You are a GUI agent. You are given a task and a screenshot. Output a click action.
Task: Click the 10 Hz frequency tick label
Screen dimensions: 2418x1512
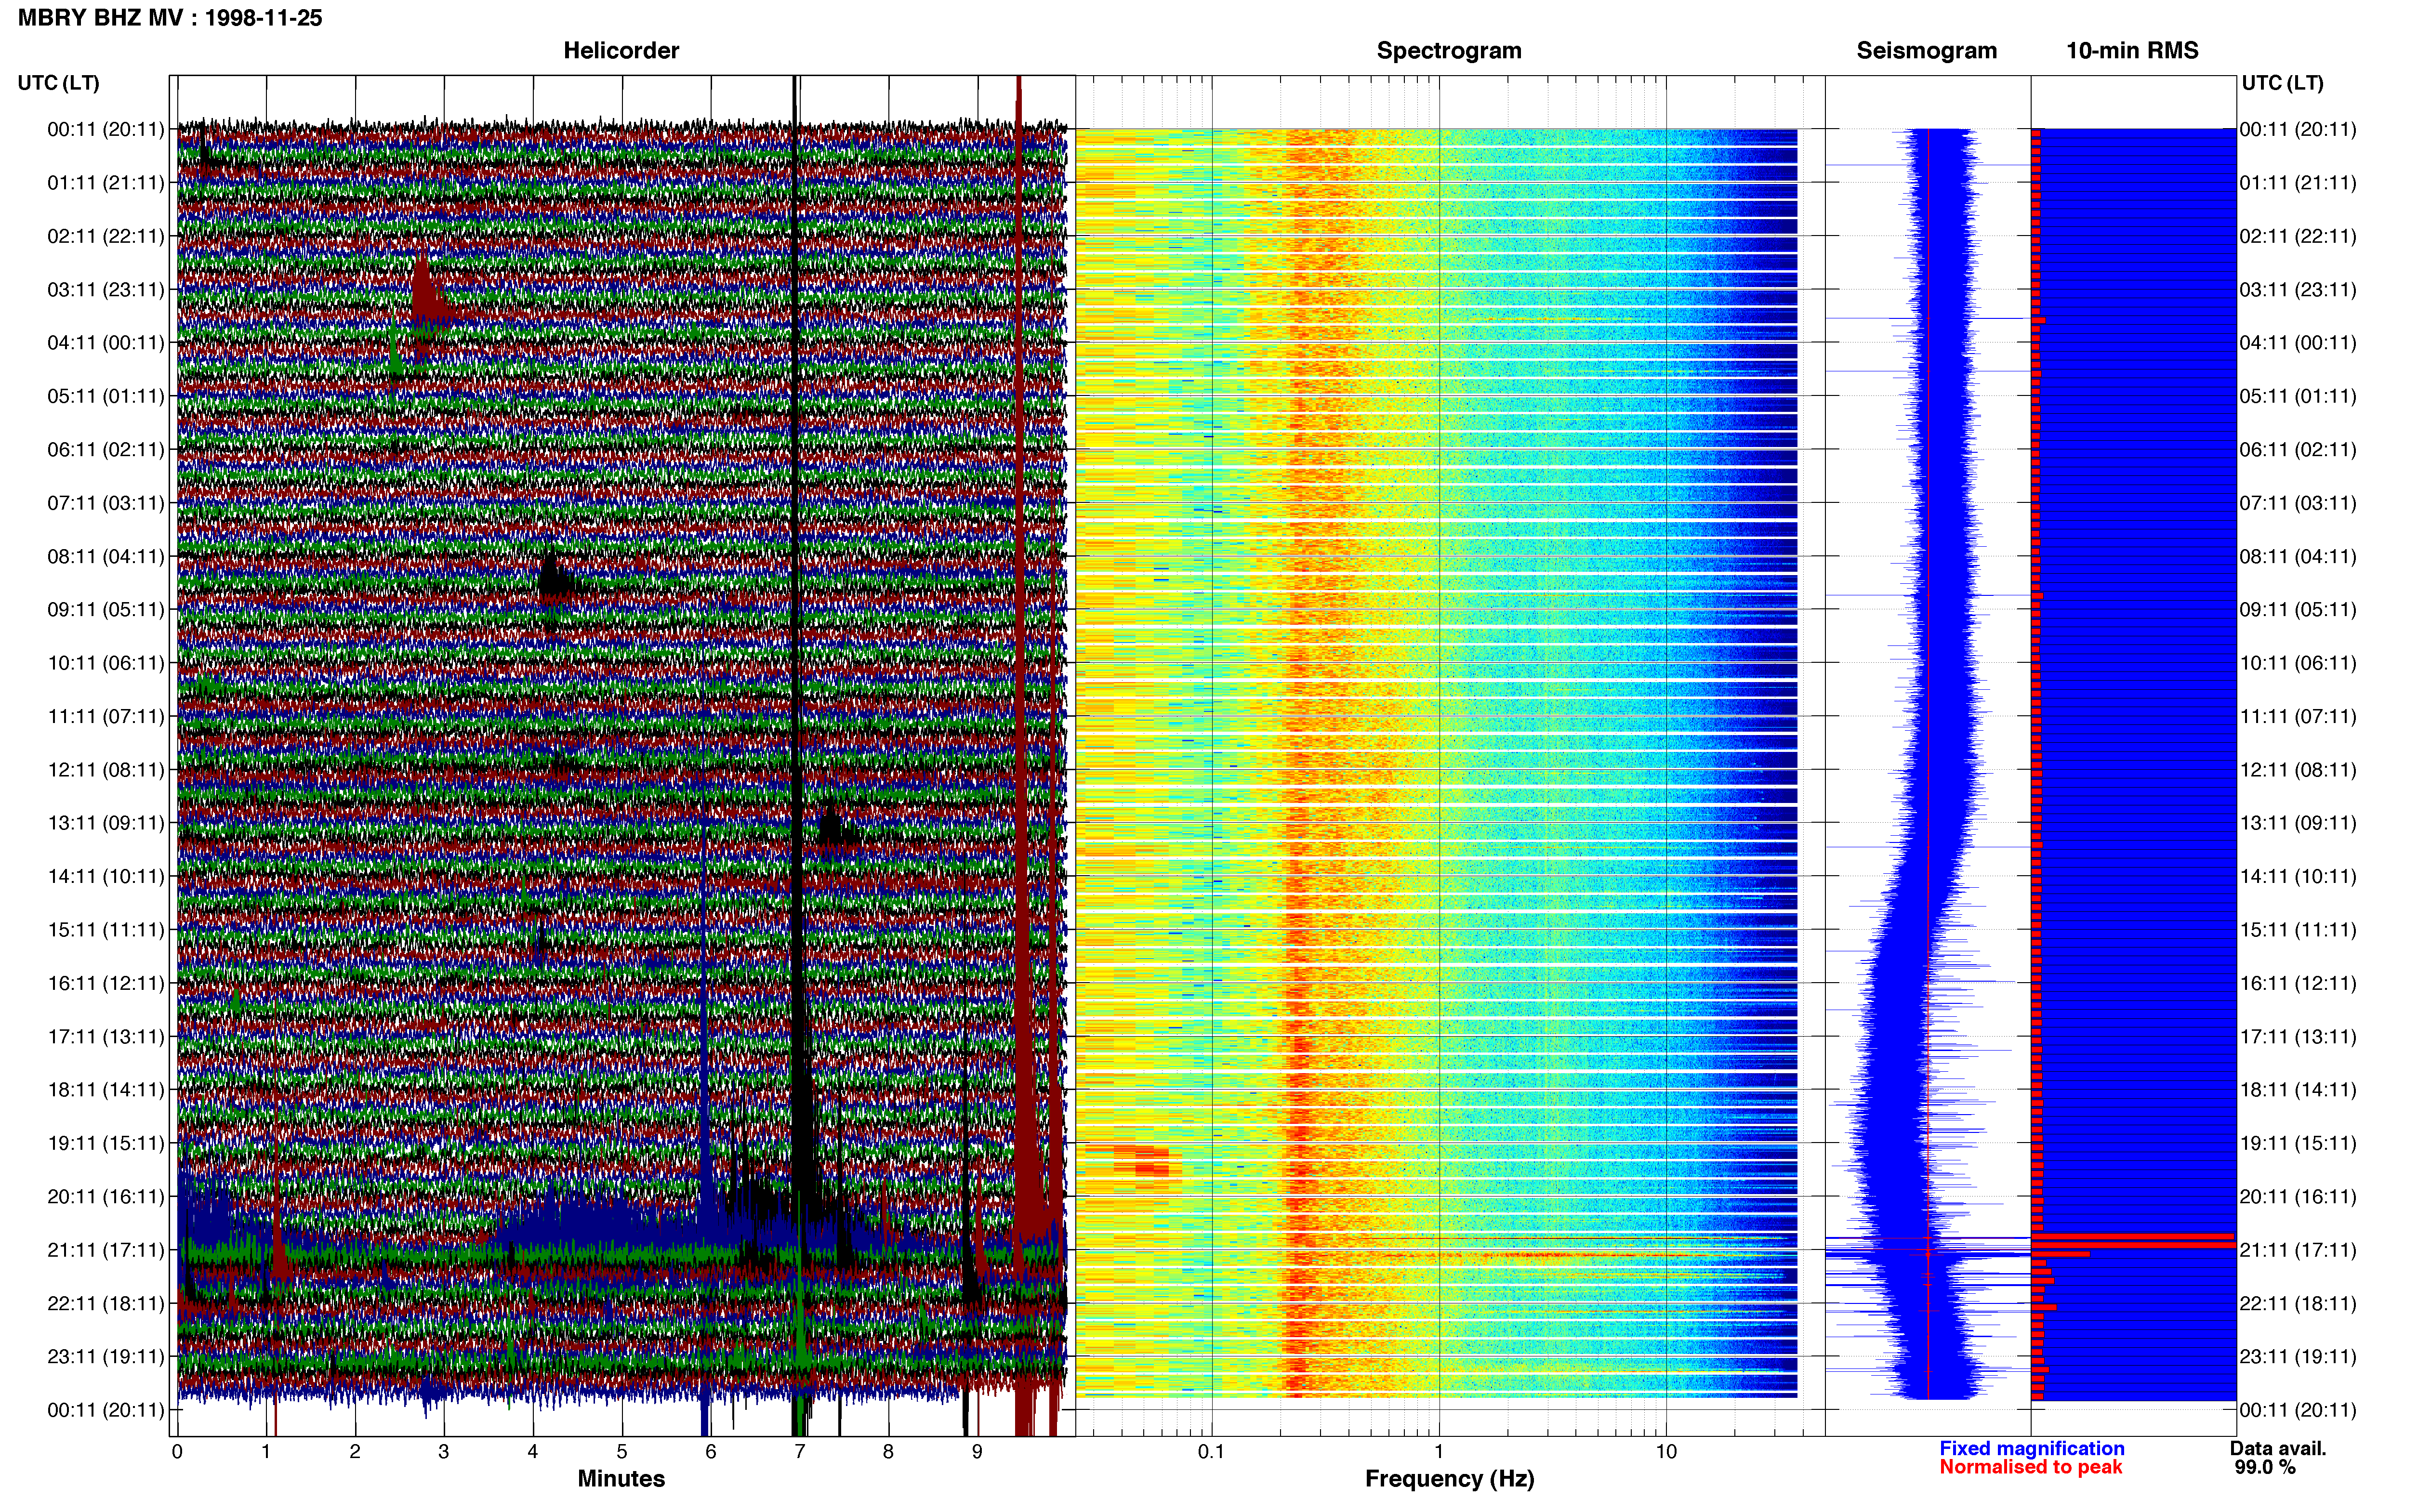[x=1666, y=1452]
